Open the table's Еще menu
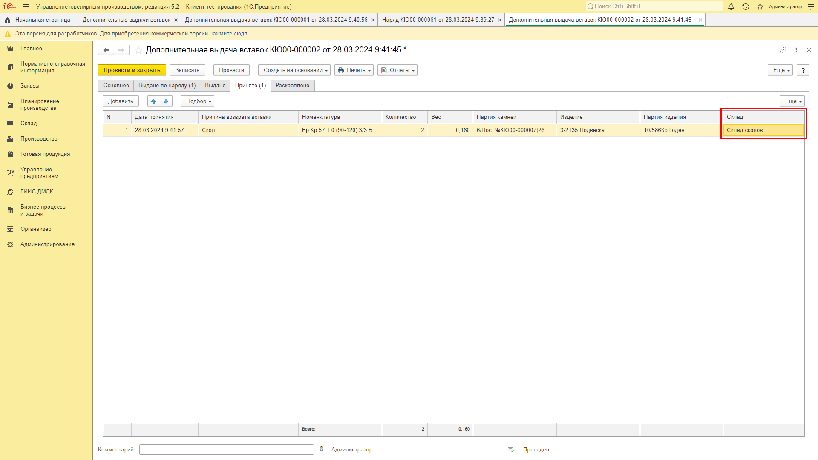 792,101
